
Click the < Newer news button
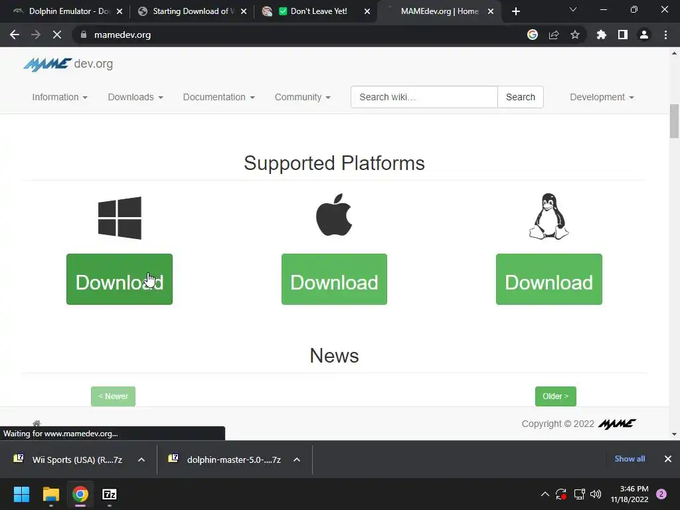pos(113,396)
